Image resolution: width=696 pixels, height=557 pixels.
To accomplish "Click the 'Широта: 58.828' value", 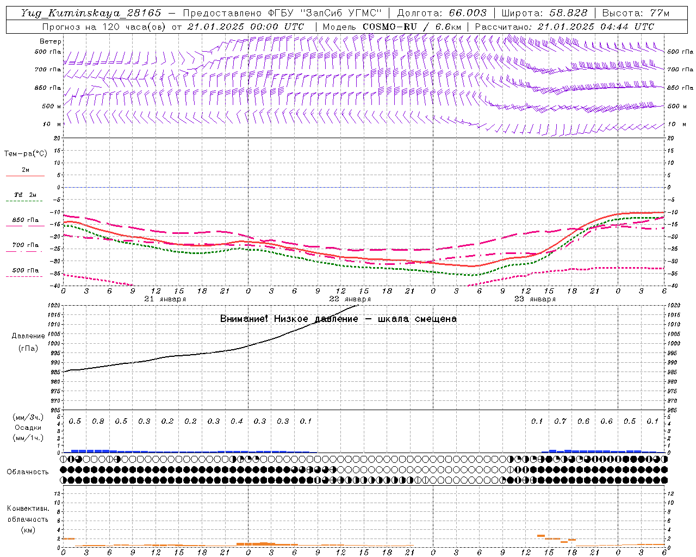I will pos(544,13).
